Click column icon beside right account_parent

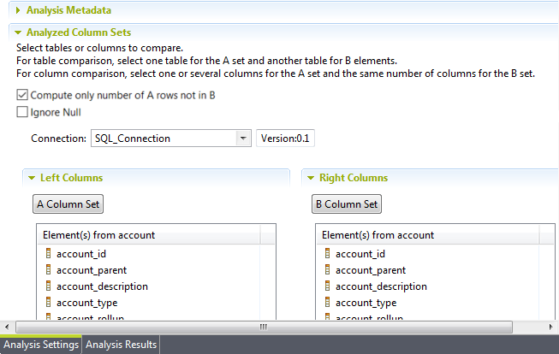pos(328,270)
